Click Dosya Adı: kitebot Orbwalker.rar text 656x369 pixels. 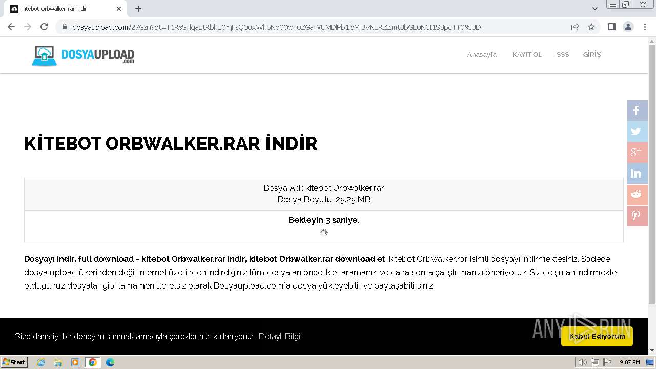[324, 188]
